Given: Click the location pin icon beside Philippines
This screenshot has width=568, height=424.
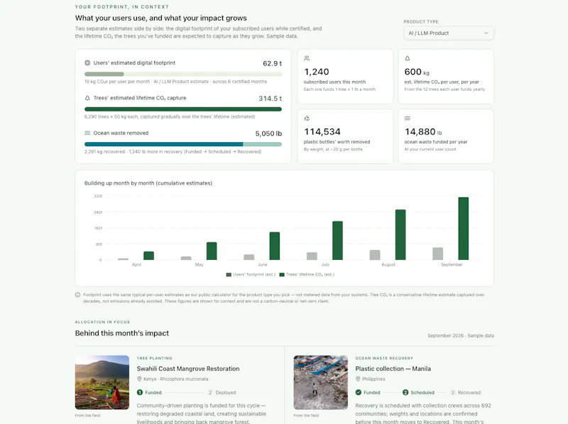Looking at the screenshot, I should pos(358,379).
